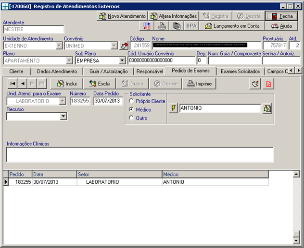Click the row selector arrow indicator
Viewport: 304px width, 248px height.
pyautogui.click(x=6, y=182)
